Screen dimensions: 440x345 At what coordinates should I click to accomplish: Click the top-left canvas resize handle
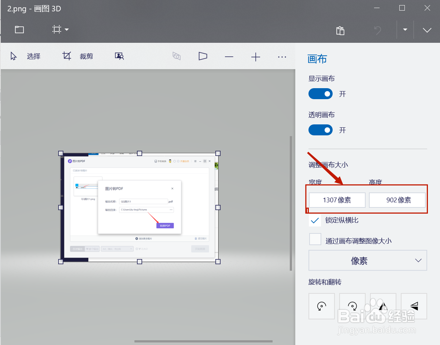[61, 153]
